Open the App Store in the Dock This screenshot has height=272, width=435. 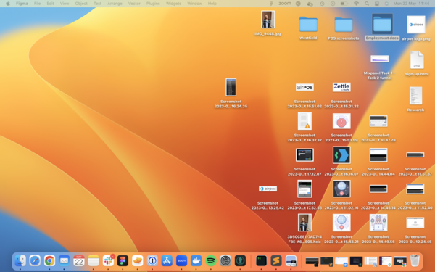pos(167,260)
